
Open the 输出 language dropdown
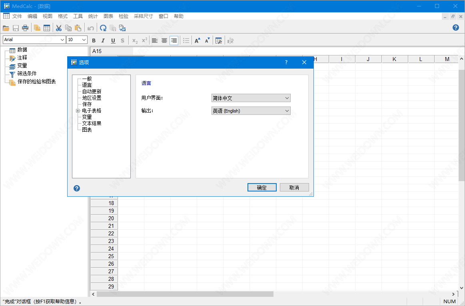coord(251,111)
